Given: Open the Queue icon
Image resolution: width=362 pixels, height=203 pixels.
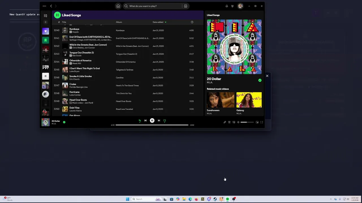Looking at the screenshot, I should click(229, 122).
